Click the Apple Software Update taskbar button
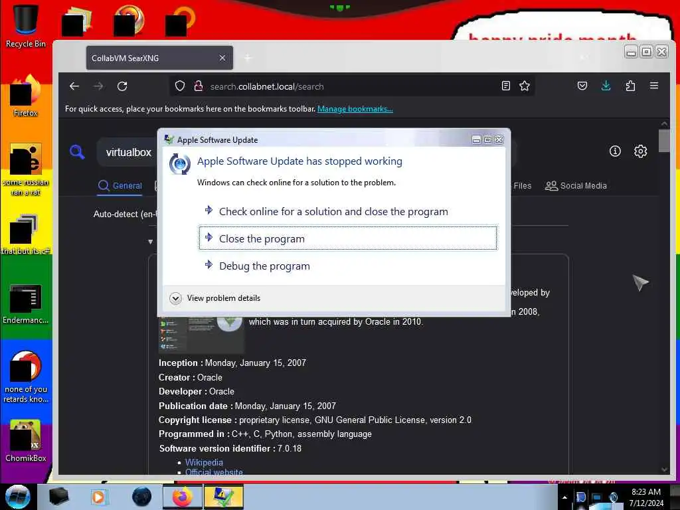This screenshot has width=680, height=510. 223,497
